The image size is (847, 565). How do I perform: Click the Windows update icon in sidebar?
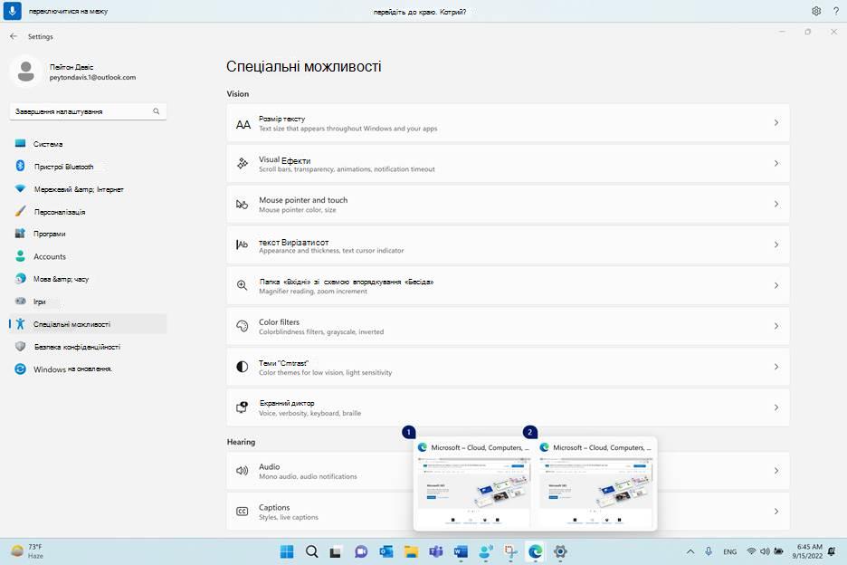pyautogui.click(x=20, y=369)
